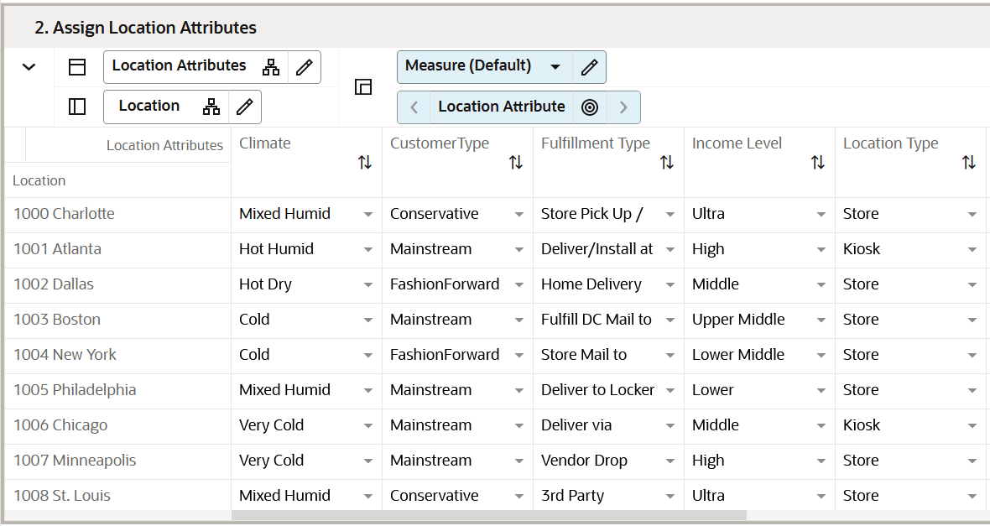Go back with the left arrow beside Location Attribute
The image size is (990, 526).
coord(414,107)
